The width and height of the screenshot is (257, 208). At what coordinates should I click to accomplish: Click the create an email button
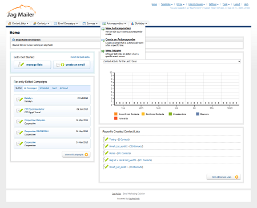point(71,65)
